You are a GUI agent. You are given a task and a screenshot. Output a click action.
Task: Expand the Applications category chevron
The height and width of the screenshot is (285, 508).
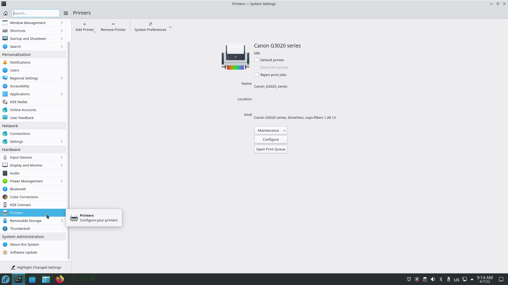pos(62,94)
